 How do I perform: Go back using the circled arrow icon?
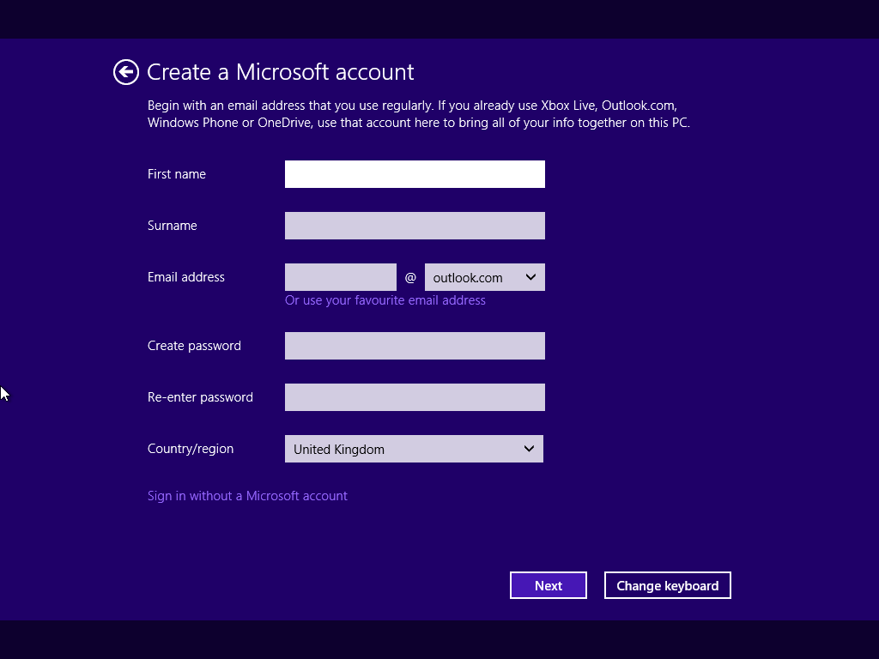click(126, 72)
